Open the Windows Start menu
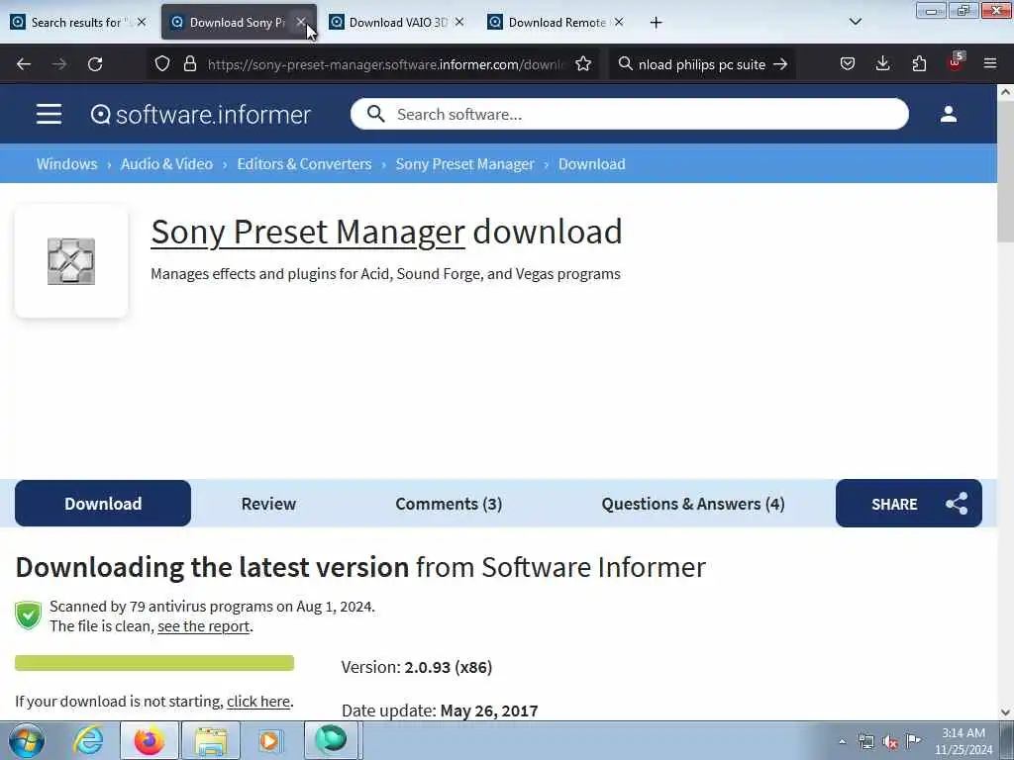Screen dimensions: 1014x760 pyautogui.click(x=27, y=740)
